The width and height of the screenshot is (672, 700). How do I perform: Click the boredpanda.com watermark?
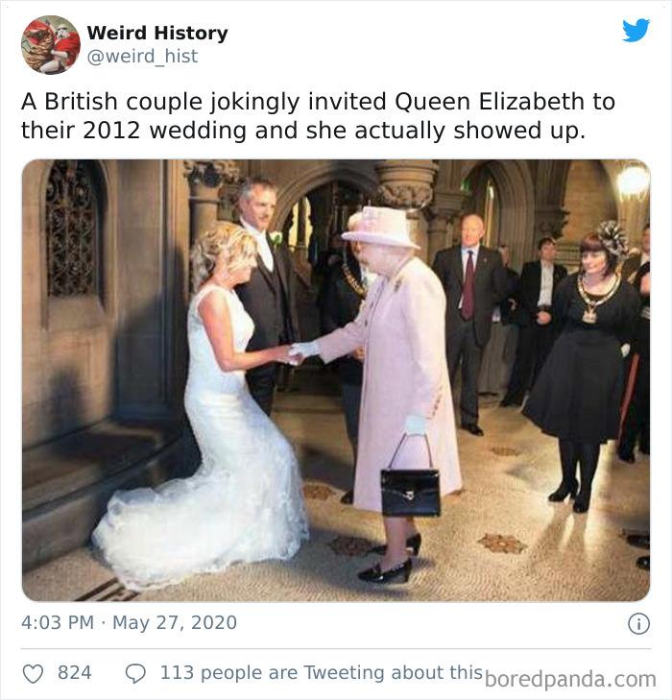pyautogui.click(x=570, y=679)
